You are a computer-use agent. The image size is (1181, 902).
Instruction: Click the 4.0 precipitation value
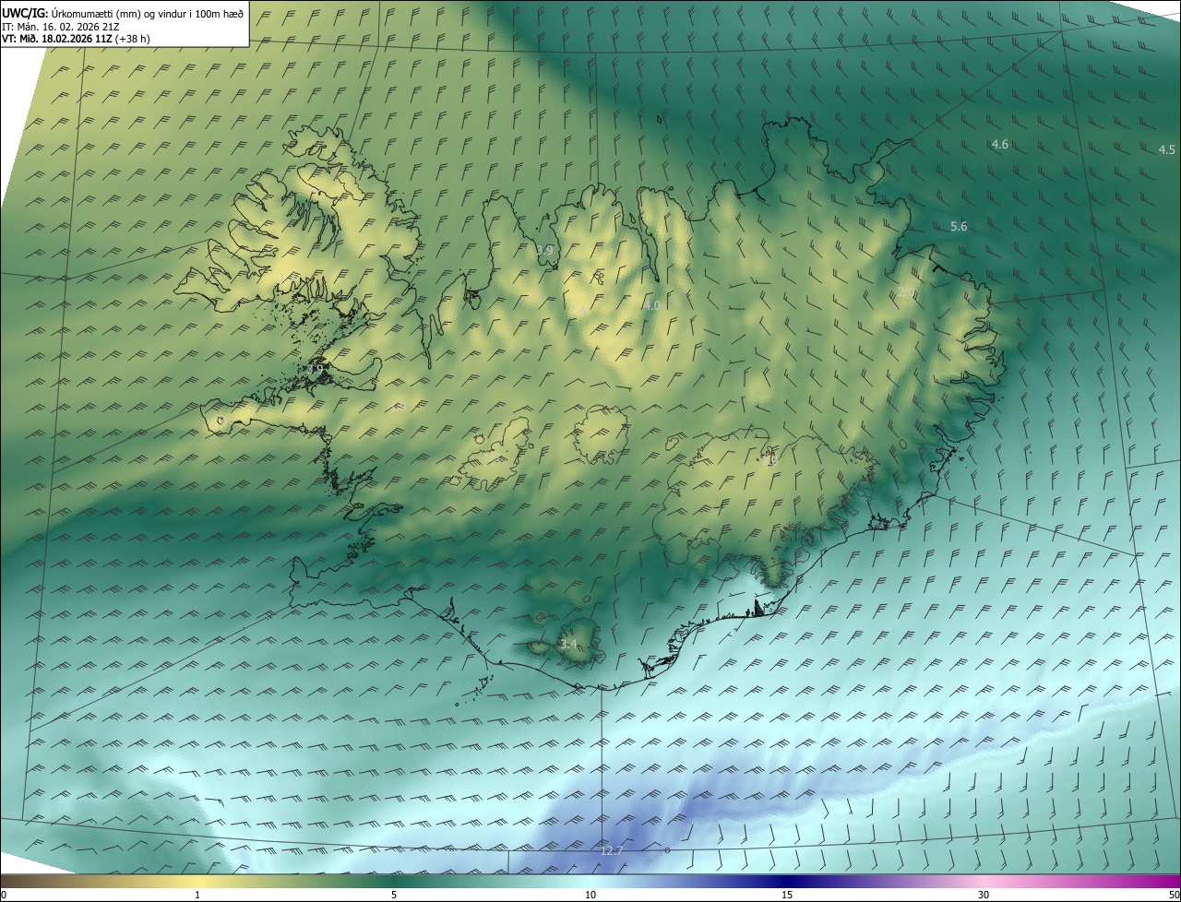tap(652, 305)
